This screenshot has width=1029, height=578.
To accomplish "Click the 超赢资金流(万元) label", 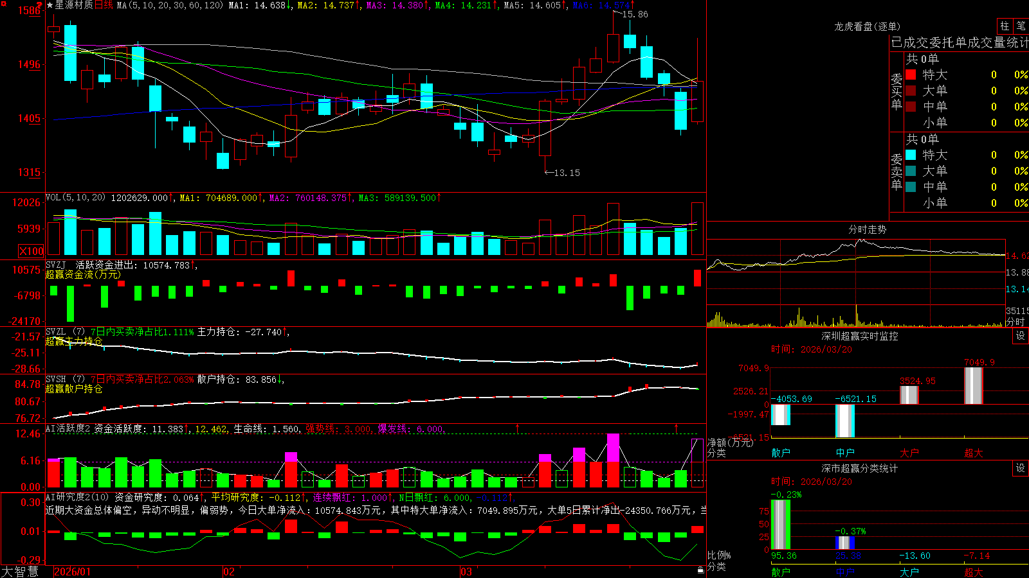I will (x=83, y=274).
